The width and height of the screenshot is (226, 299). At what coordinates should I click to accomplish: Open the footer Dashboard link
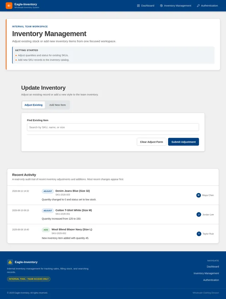coord(213,267)
